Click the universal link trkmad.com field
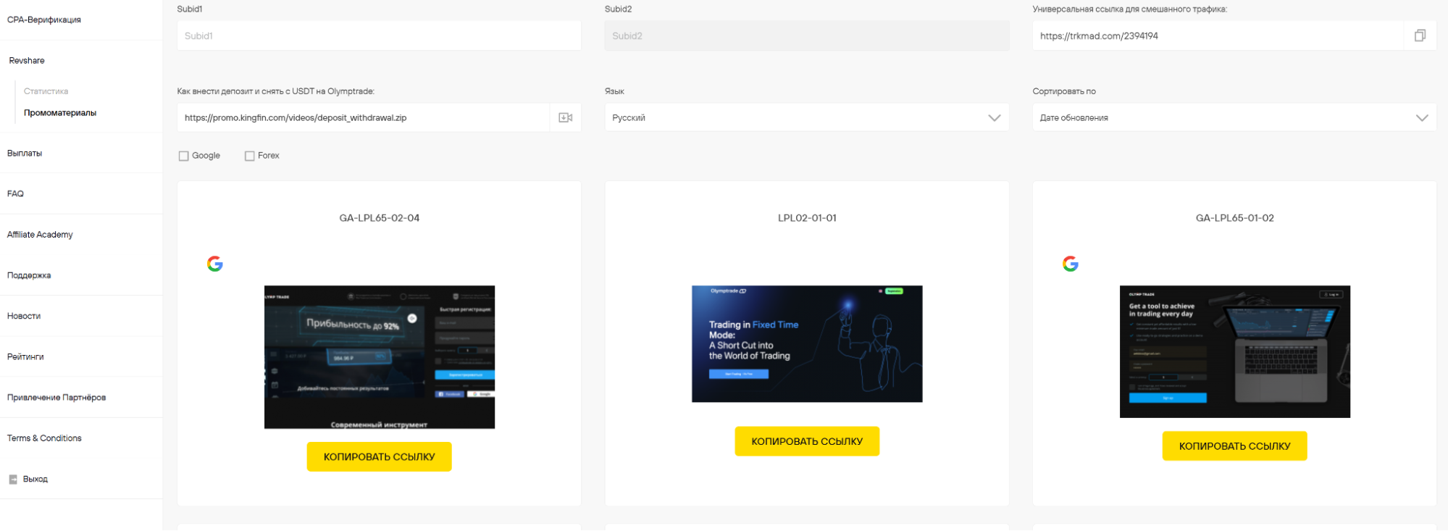1448x531 pixels. (1218, 35)
